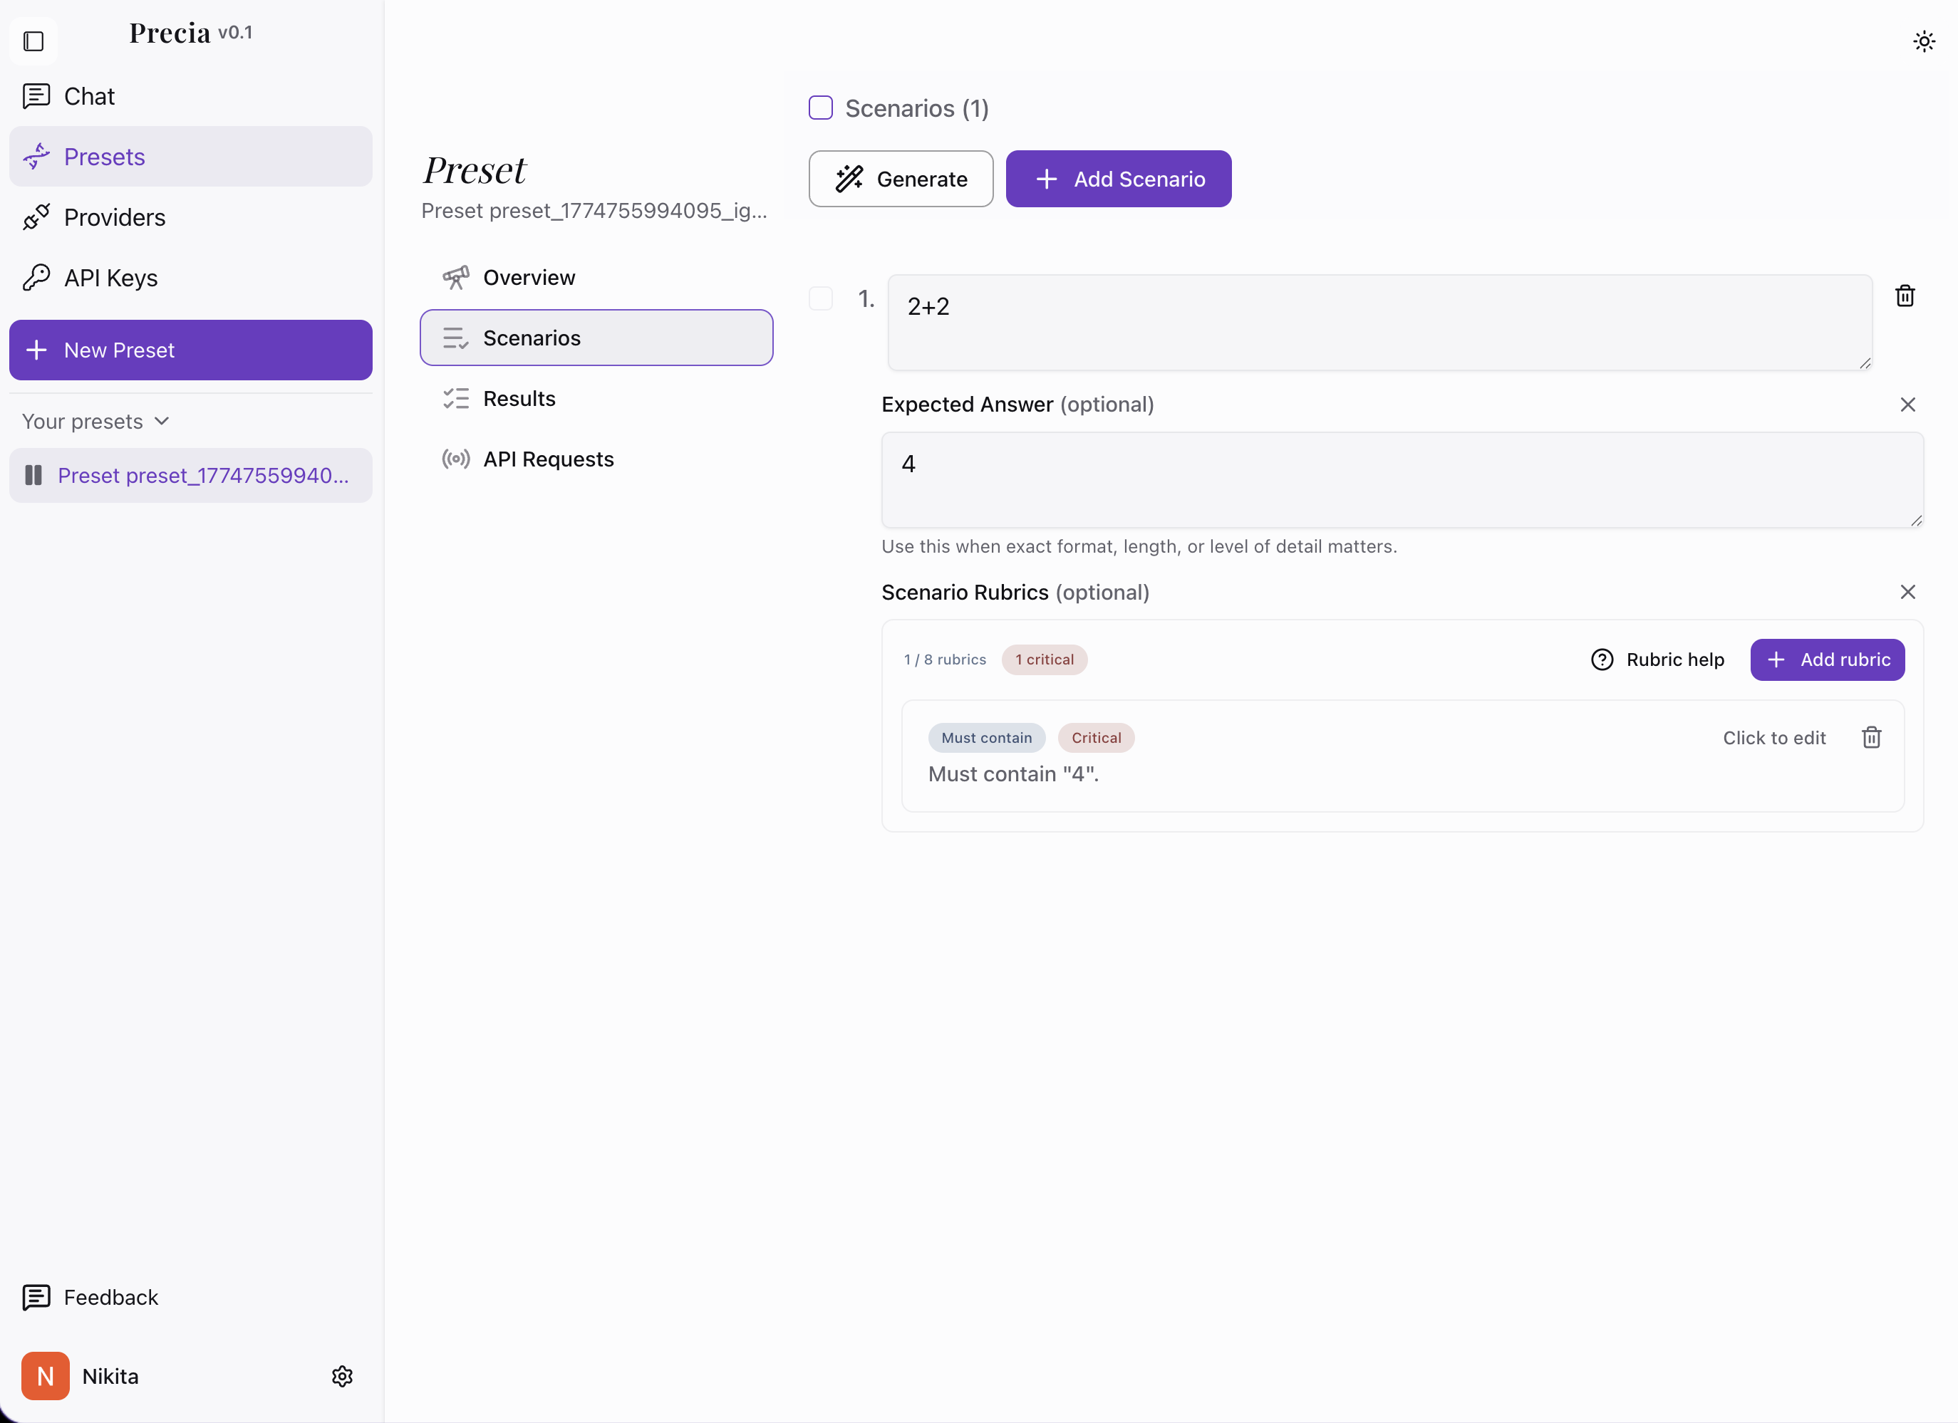Toggle the light/dark theme sun icon
This screenshot has height=1423, width=1958.
(x=1924, y=41)
